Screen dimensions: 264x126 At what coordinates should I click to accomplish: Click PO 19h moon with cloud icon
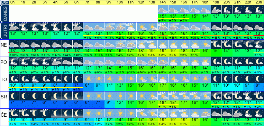click(x=216, y=61)
